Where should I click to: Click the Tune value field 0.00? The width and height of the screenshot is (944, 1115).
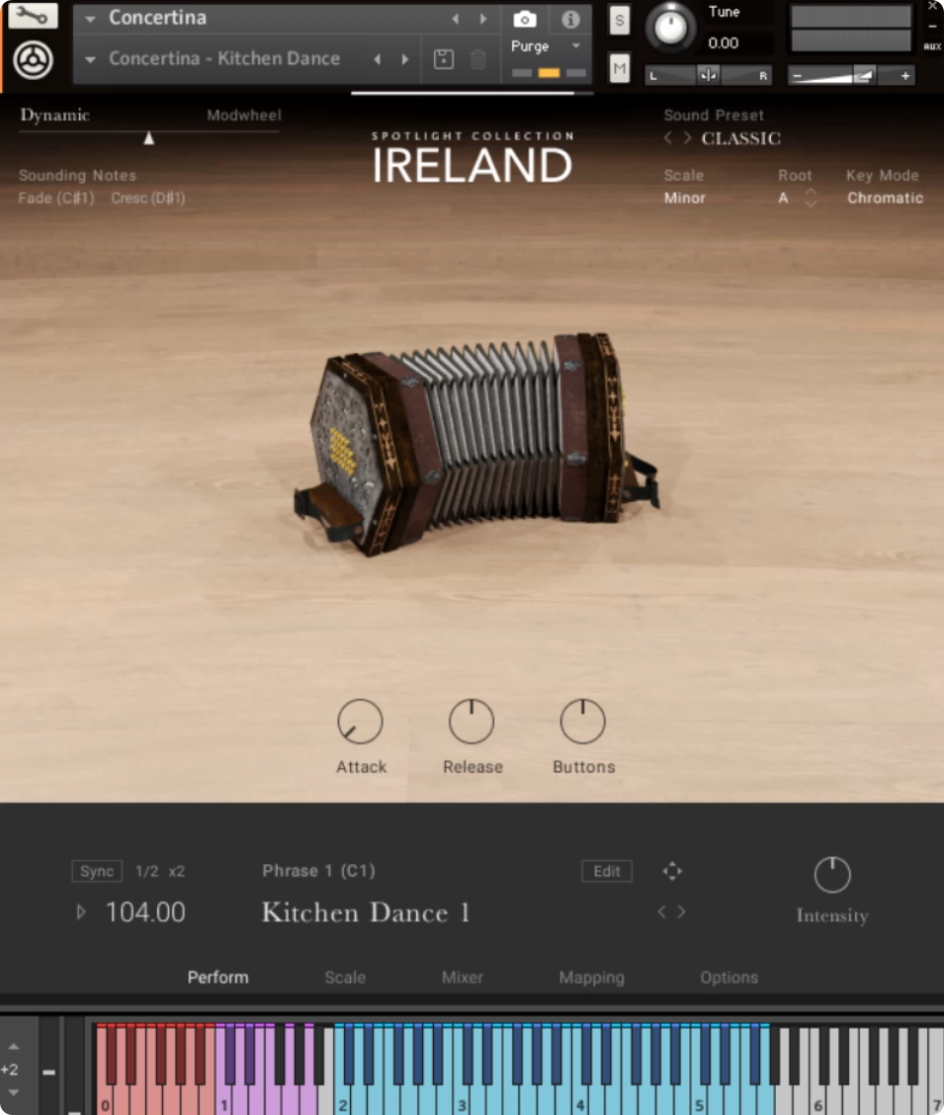point(724,43)
